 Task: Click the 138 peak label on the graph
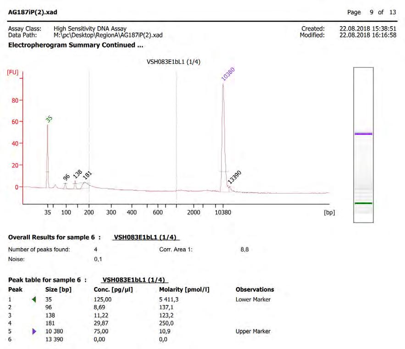pyautogui.click(x=77, y=174)
